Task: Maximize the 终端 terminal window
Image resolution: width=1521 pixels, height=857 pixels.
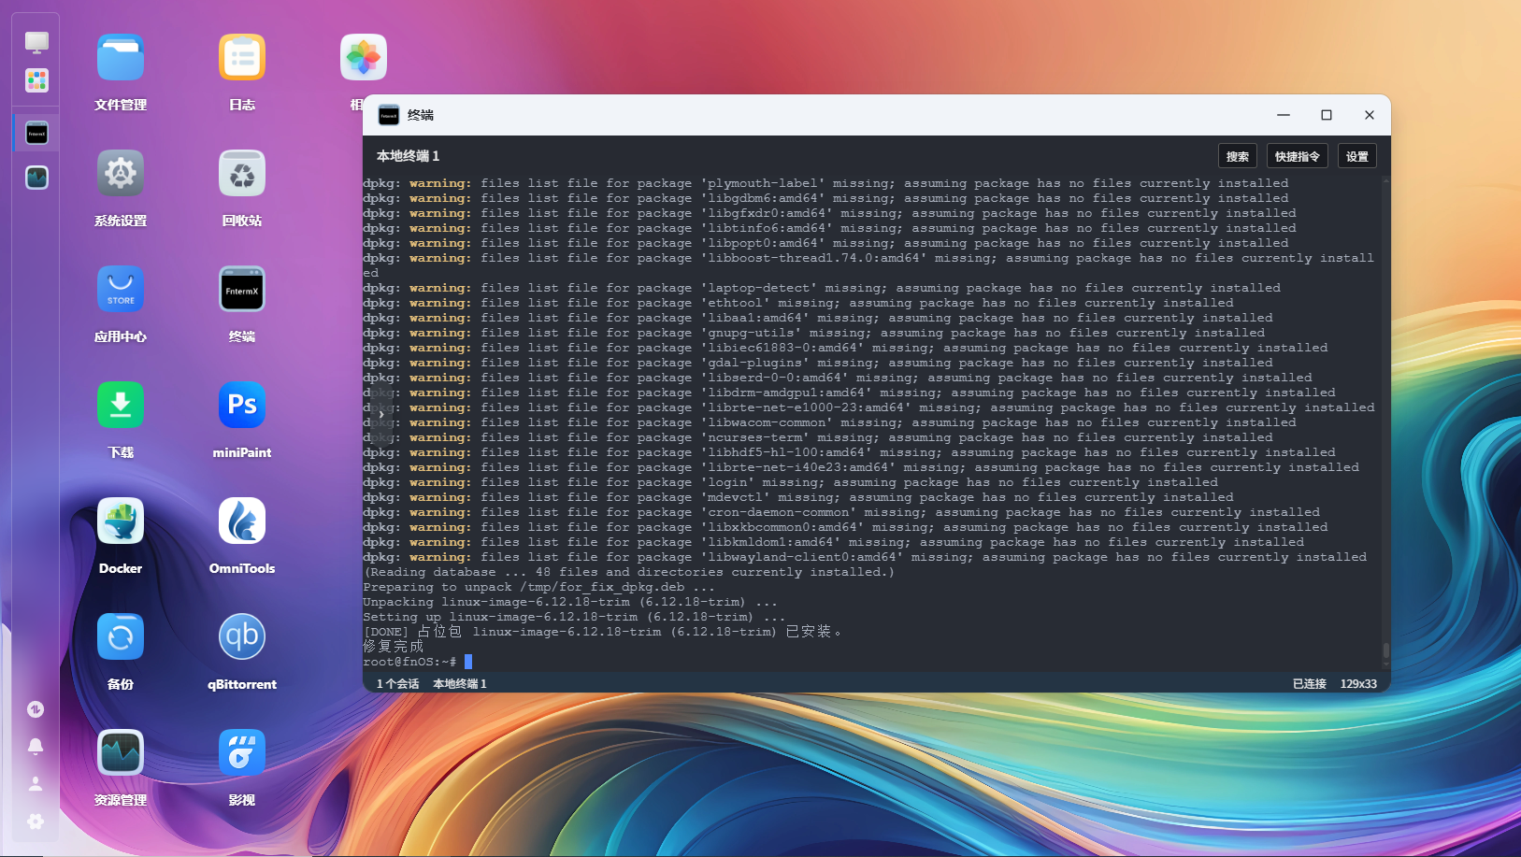Action: [x=1327, y=115]
